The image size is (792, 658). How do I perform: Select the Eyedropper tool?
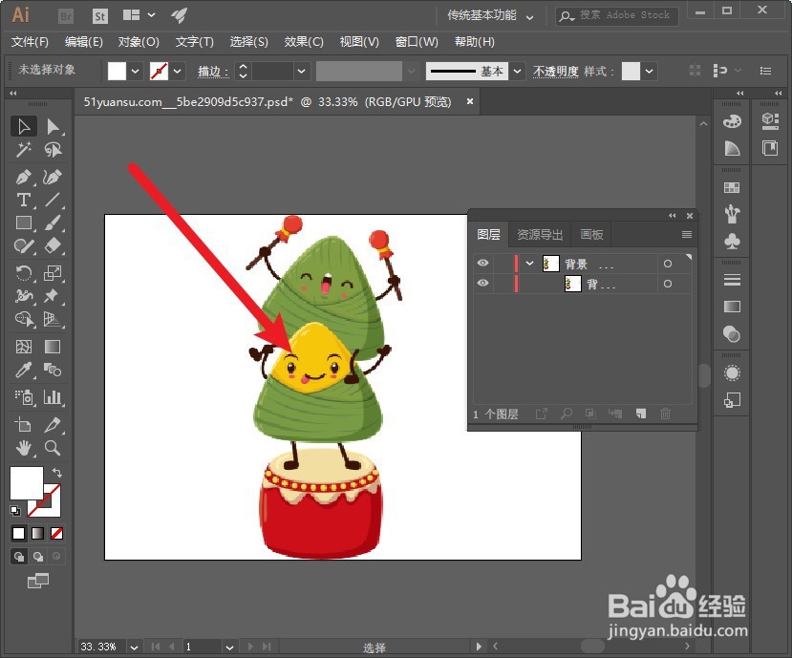23,371
